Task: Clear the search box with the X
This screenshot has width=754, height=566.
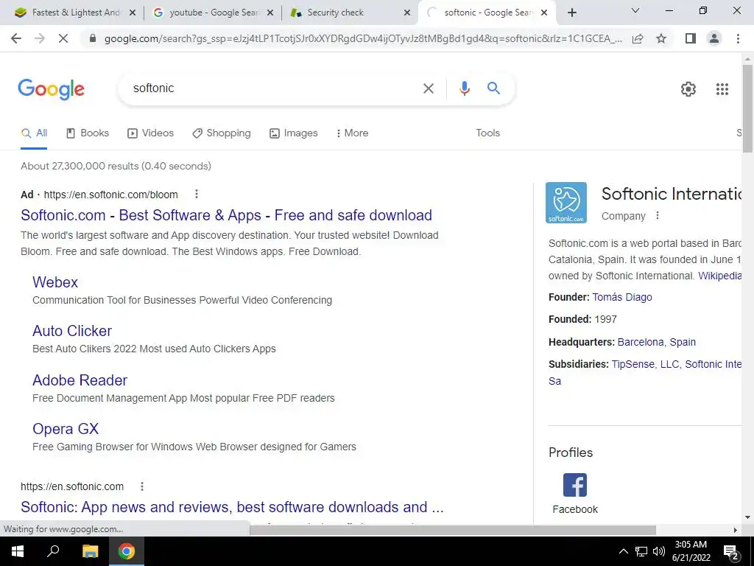Action: (428, 88)
